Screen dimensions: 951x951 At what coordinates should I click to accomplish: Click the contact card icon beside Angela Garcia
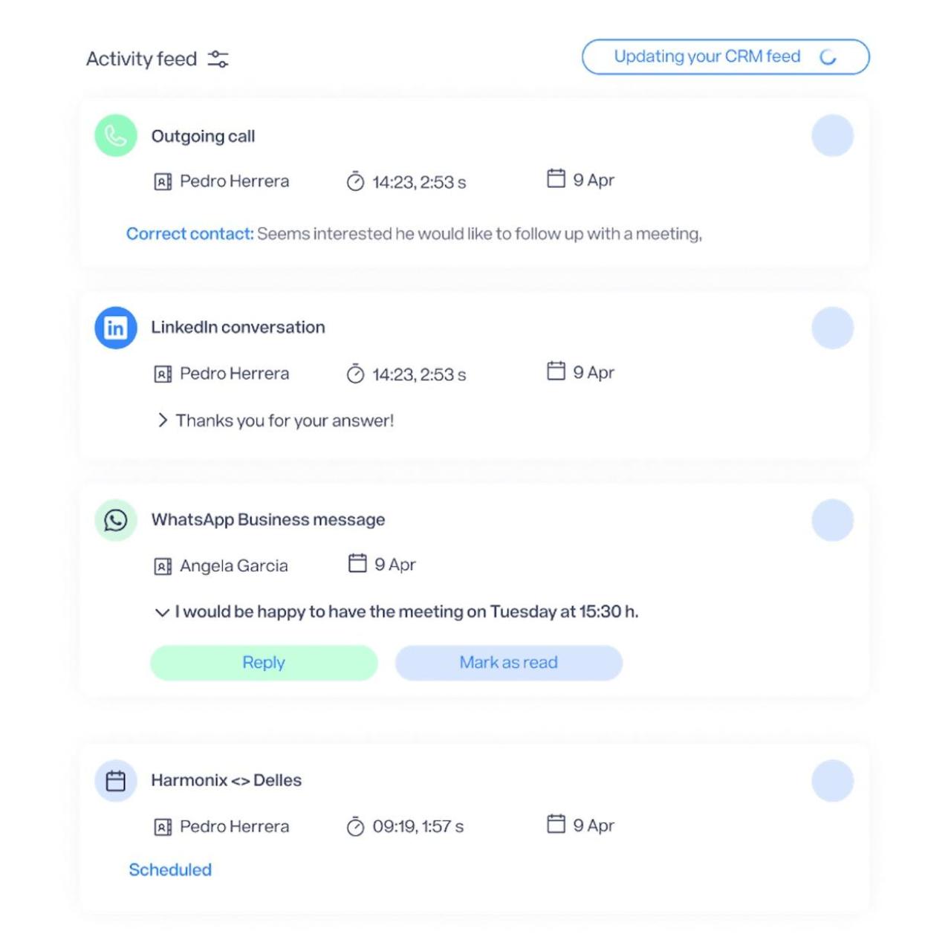pyautogui.click(x=163, y=567)
